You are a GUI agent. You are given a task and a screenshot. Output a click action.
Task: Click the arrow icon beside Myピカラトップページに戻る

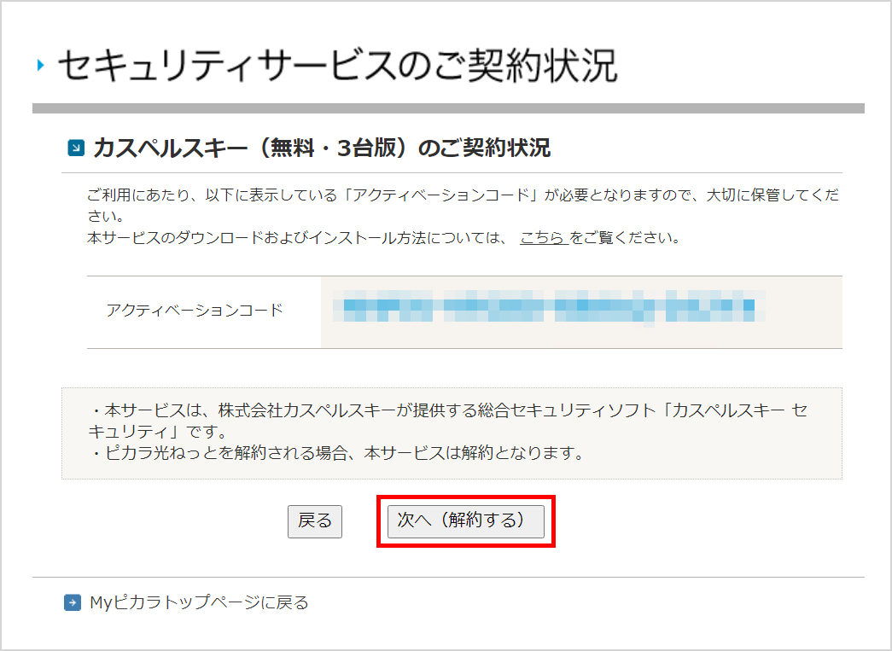(x=73, y=602)
